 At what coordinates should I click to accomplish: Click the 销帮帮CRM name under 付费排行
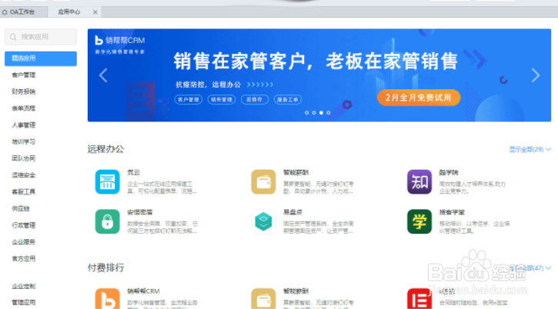pyautogui.click(x=143, y=291)
